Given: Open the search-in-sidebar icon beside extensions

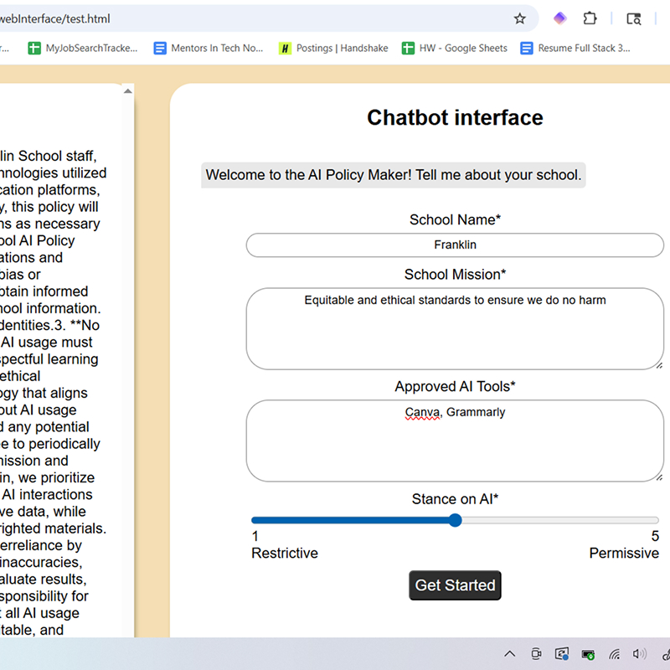Looking at the screenshot, I should (x=634, y=18).
